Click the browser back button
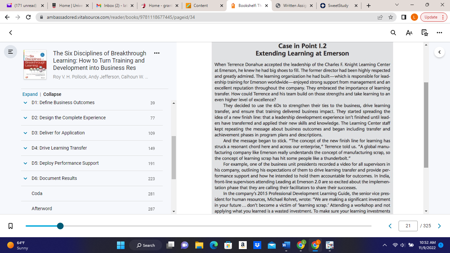 (7, 17)
